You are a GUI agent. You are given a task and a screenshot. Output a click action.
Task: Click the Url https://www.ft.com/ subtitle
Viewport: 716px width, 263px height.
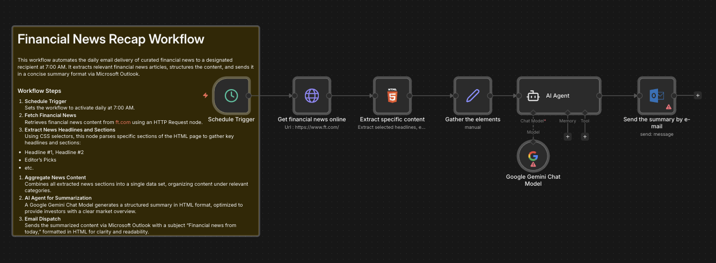(312, 127)
